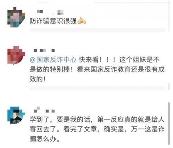Click the line 寄回去了。看完了文章
The height and width of the screenshot is (148, 173).
tap(97, 129)
